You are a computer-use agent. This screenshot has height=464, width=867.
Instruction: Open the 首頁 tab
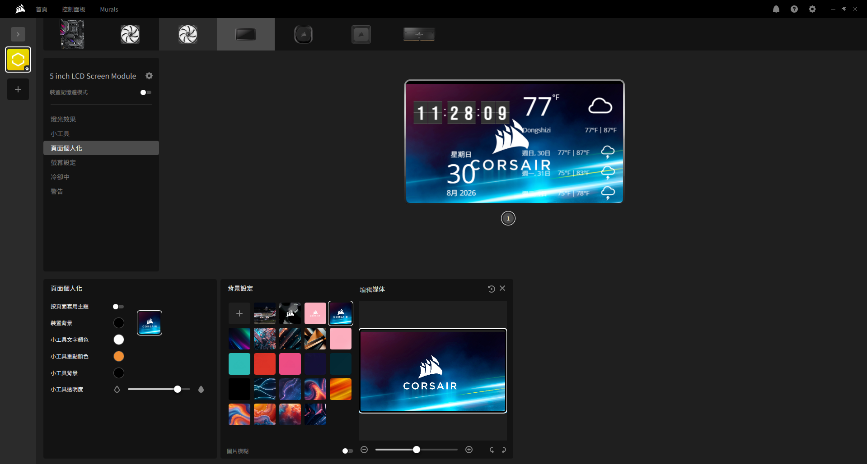[x=42, y=9]
